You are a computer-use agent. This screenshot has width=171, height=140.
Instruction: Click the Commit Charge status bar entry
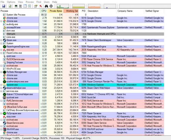[35, 138]
